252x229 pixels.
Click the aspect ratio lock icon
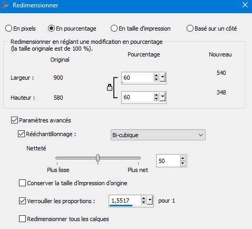(110, 87)
